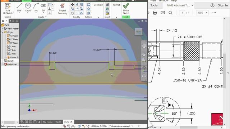Click the browser panel horizontal scrollbar

(x=9, y=122)
